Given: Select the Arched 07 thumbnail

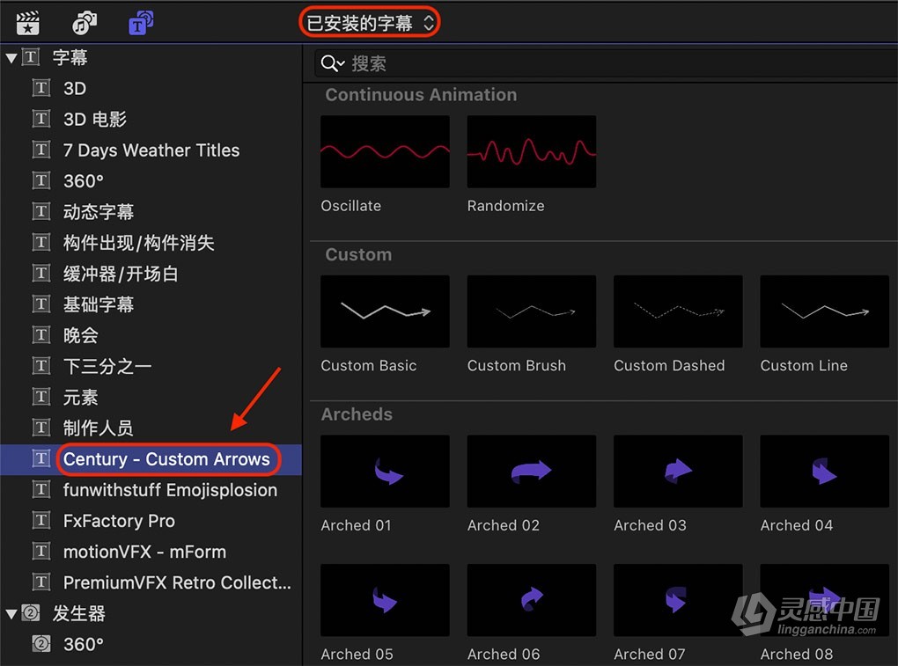Looking at the screenshot, I should pos(678,600).
